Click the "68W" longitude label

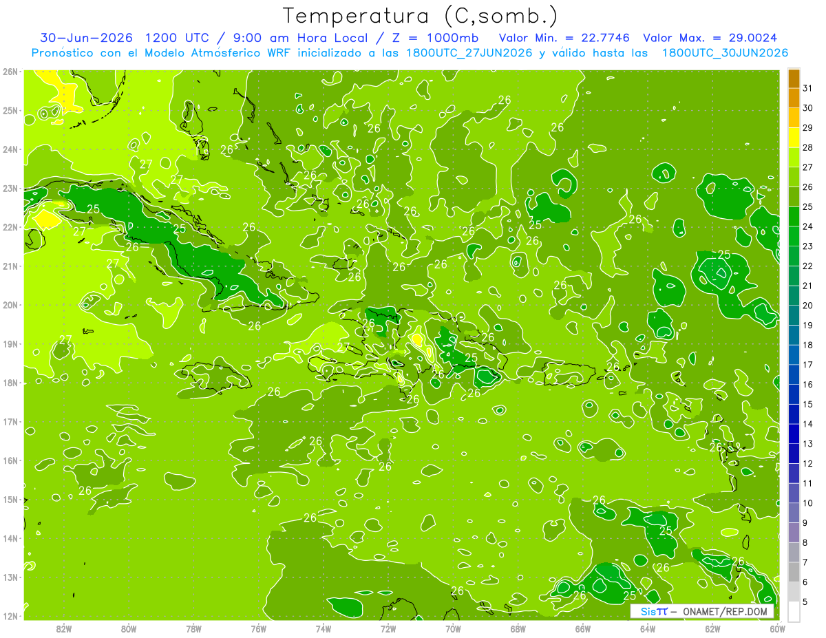(518, 628)
